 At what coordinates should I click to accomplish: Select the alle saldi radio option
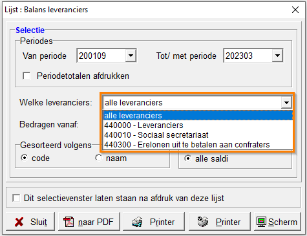click(x=188, y=158)
